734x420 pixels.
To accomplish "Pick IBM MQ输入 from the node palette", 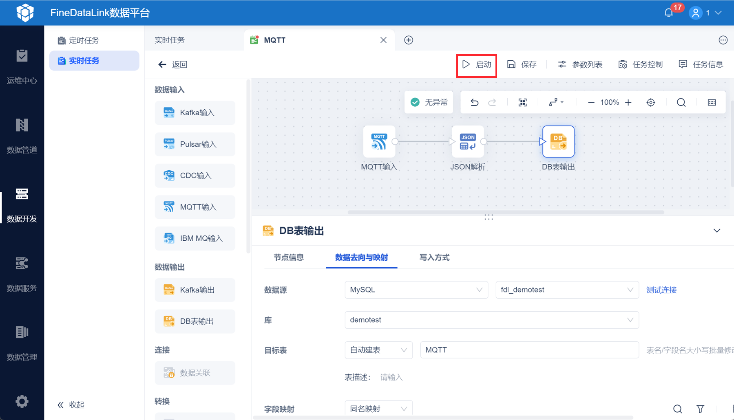I will (x=195, y=238).
